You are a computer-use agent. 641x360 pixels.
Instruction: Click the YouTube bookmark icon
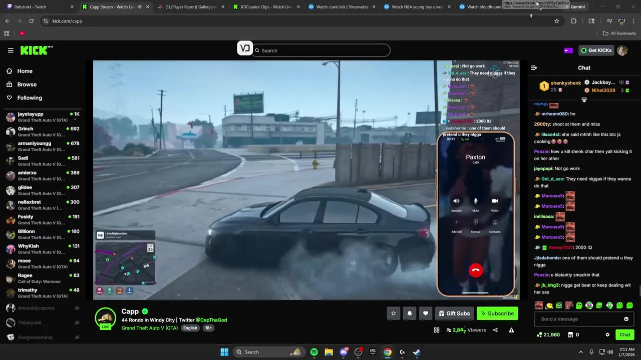(22, 33)
